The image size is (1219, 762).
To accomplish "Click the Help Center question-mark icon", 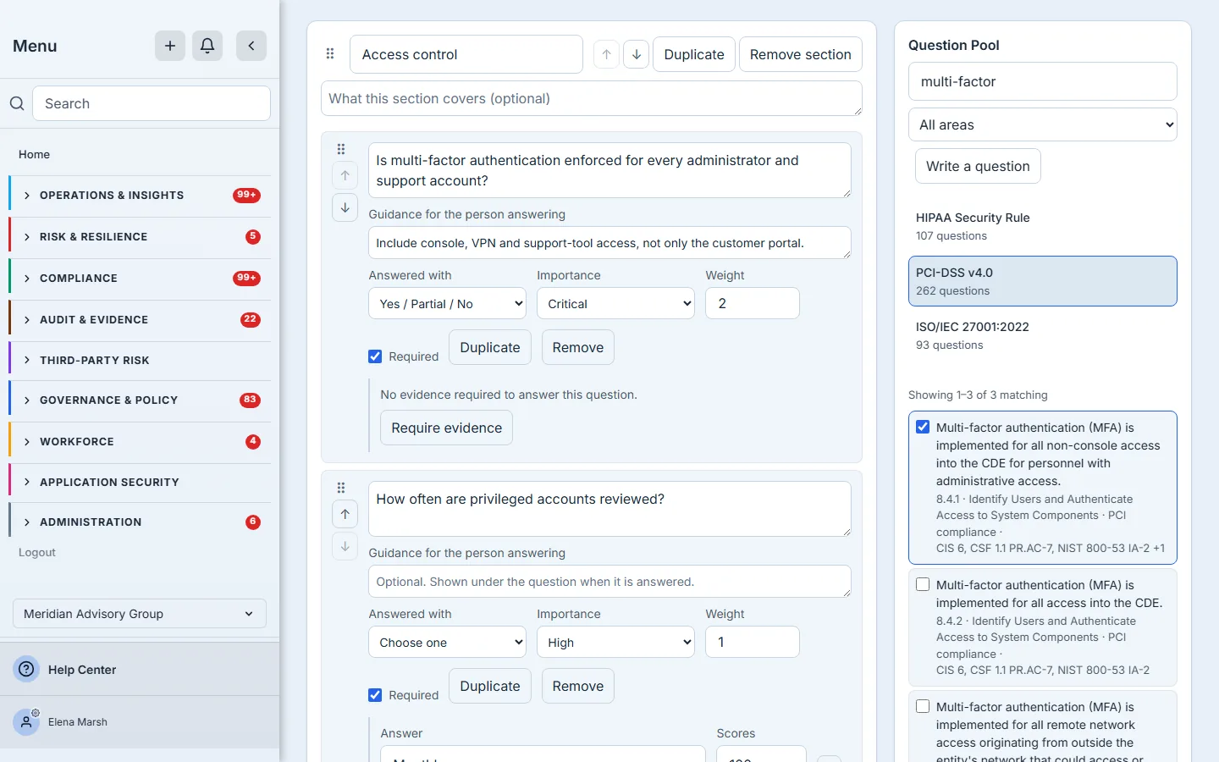I will click(27, 669).
